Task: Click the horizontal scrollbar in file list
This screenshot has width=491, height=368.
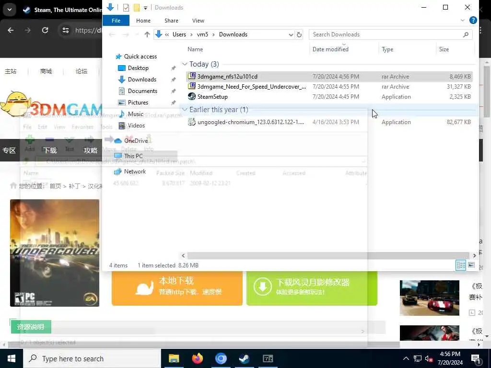Action: pos(328,256)
